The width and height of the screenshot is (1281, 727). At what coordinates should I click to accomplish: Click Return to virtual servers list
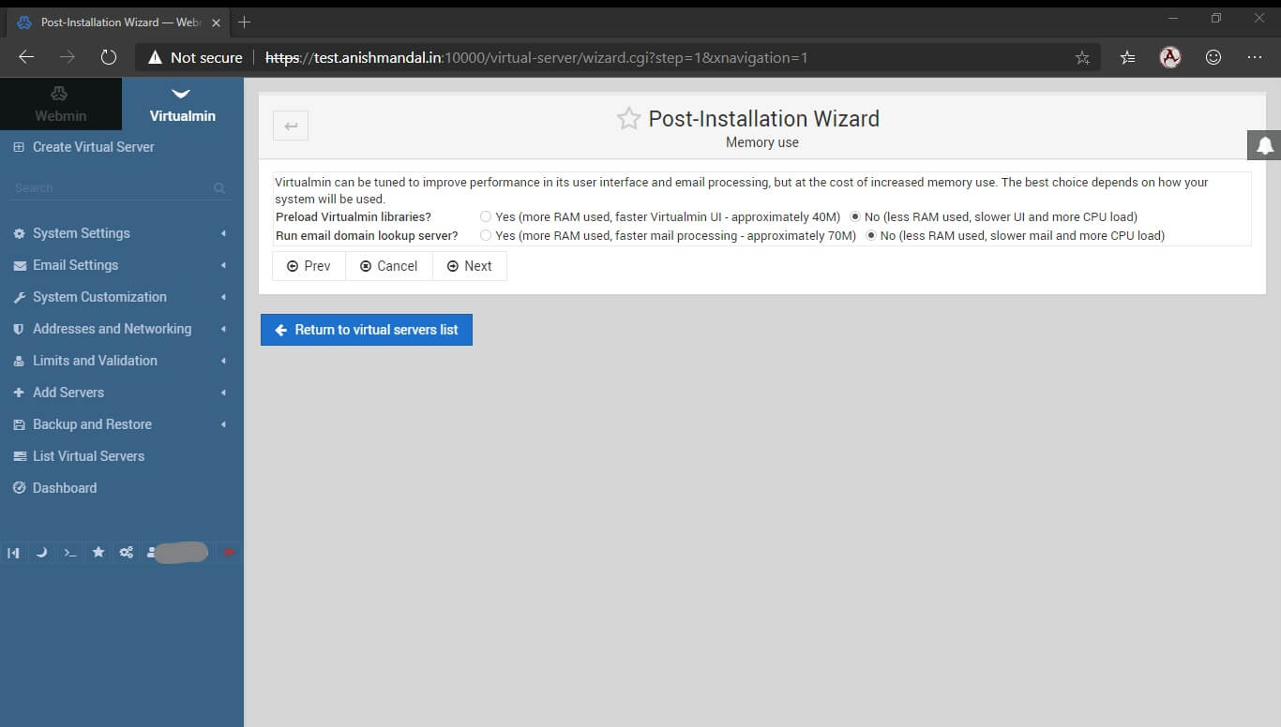(x=367, y=330)
